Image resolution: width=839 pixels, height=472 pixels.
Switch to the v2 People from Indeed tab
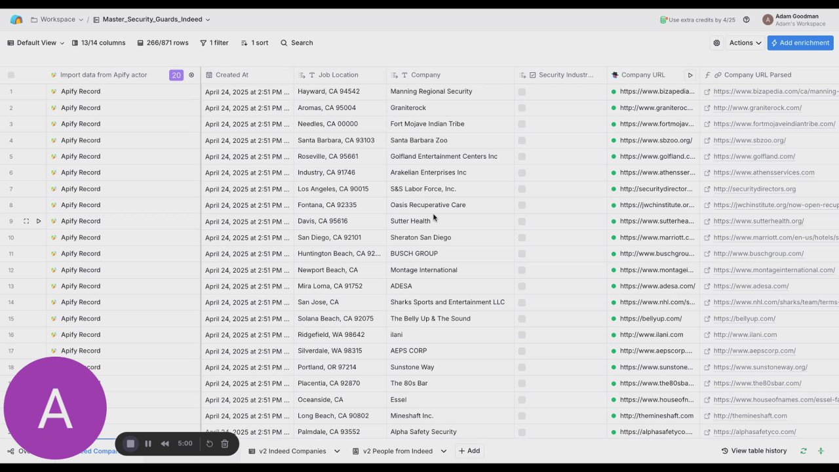point(392,451)
